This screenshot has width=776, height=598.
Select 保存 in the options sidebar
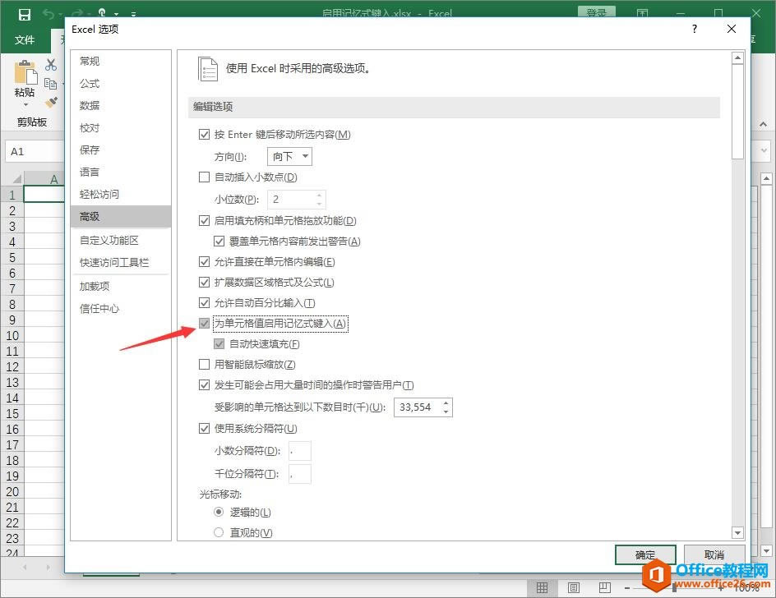point(89,149)
